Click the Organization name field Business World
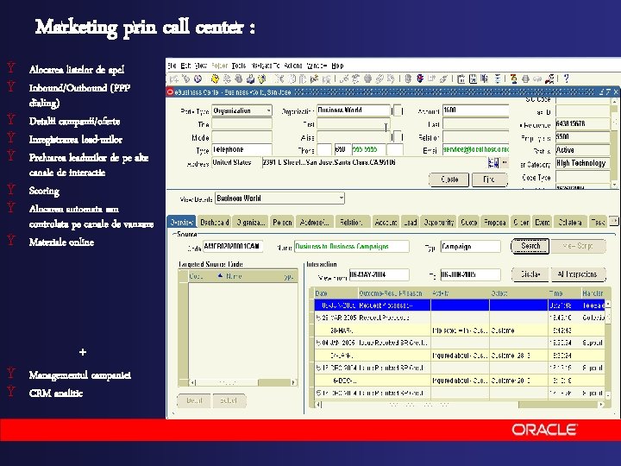Viewport: 621px width, 466px height. pos(354,110)
